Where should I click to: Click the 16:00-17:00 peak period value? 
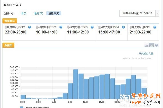coord(109,32)
